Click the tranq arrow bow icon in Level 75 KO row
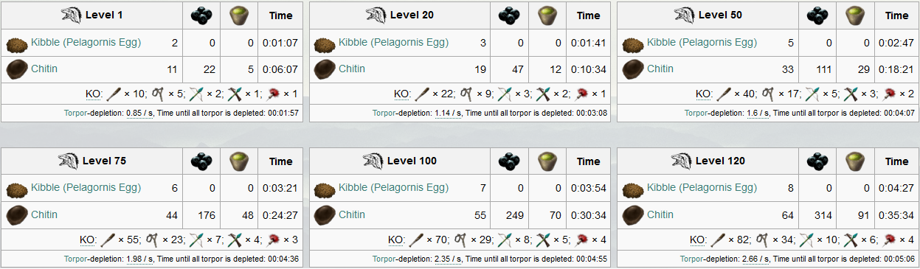 click(x=196, y=240)
